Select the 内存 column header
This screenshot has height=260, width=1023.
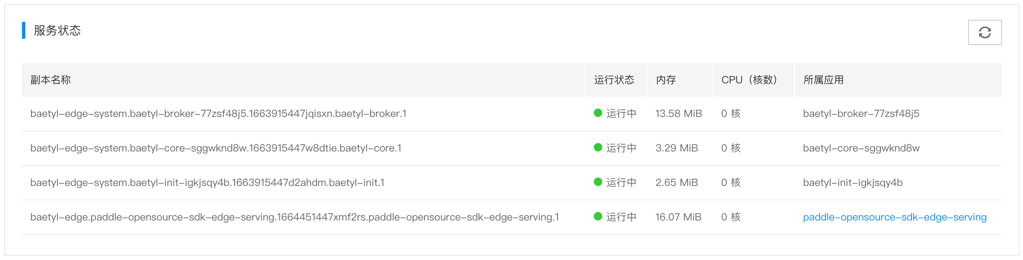pyautogui.click(x=666, y=80)
